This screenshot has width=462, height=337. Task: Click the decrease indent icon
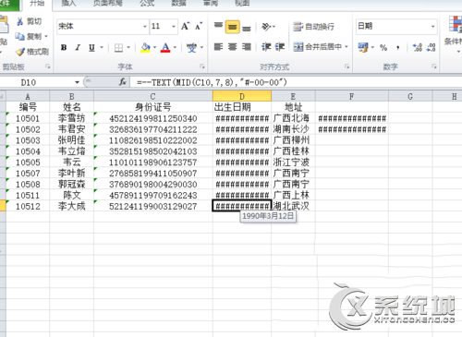pos(266,47)
